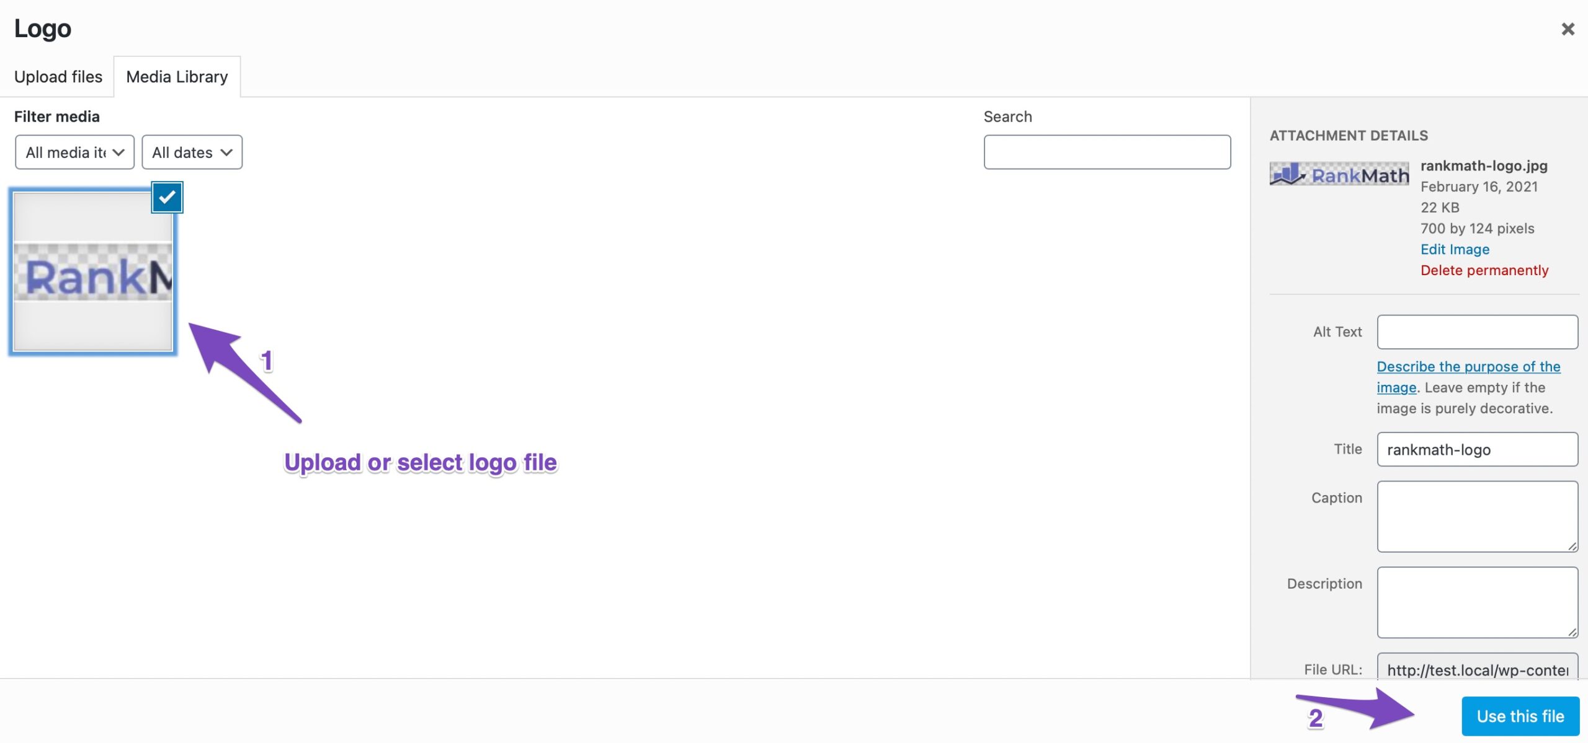Close the Logo media dialog

tap(1568, 29)
